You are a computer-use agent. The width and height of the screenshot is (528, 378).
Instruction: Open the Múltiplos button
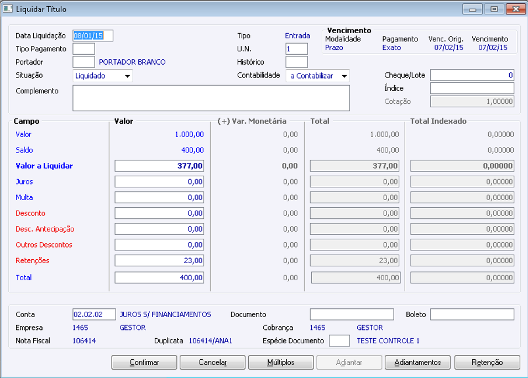(x=281, y=363)
